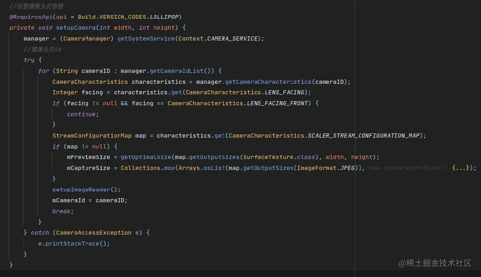The width and height of the screenshot is (481, 277).
Task: Click the try keyword
Action: (29, 60)
